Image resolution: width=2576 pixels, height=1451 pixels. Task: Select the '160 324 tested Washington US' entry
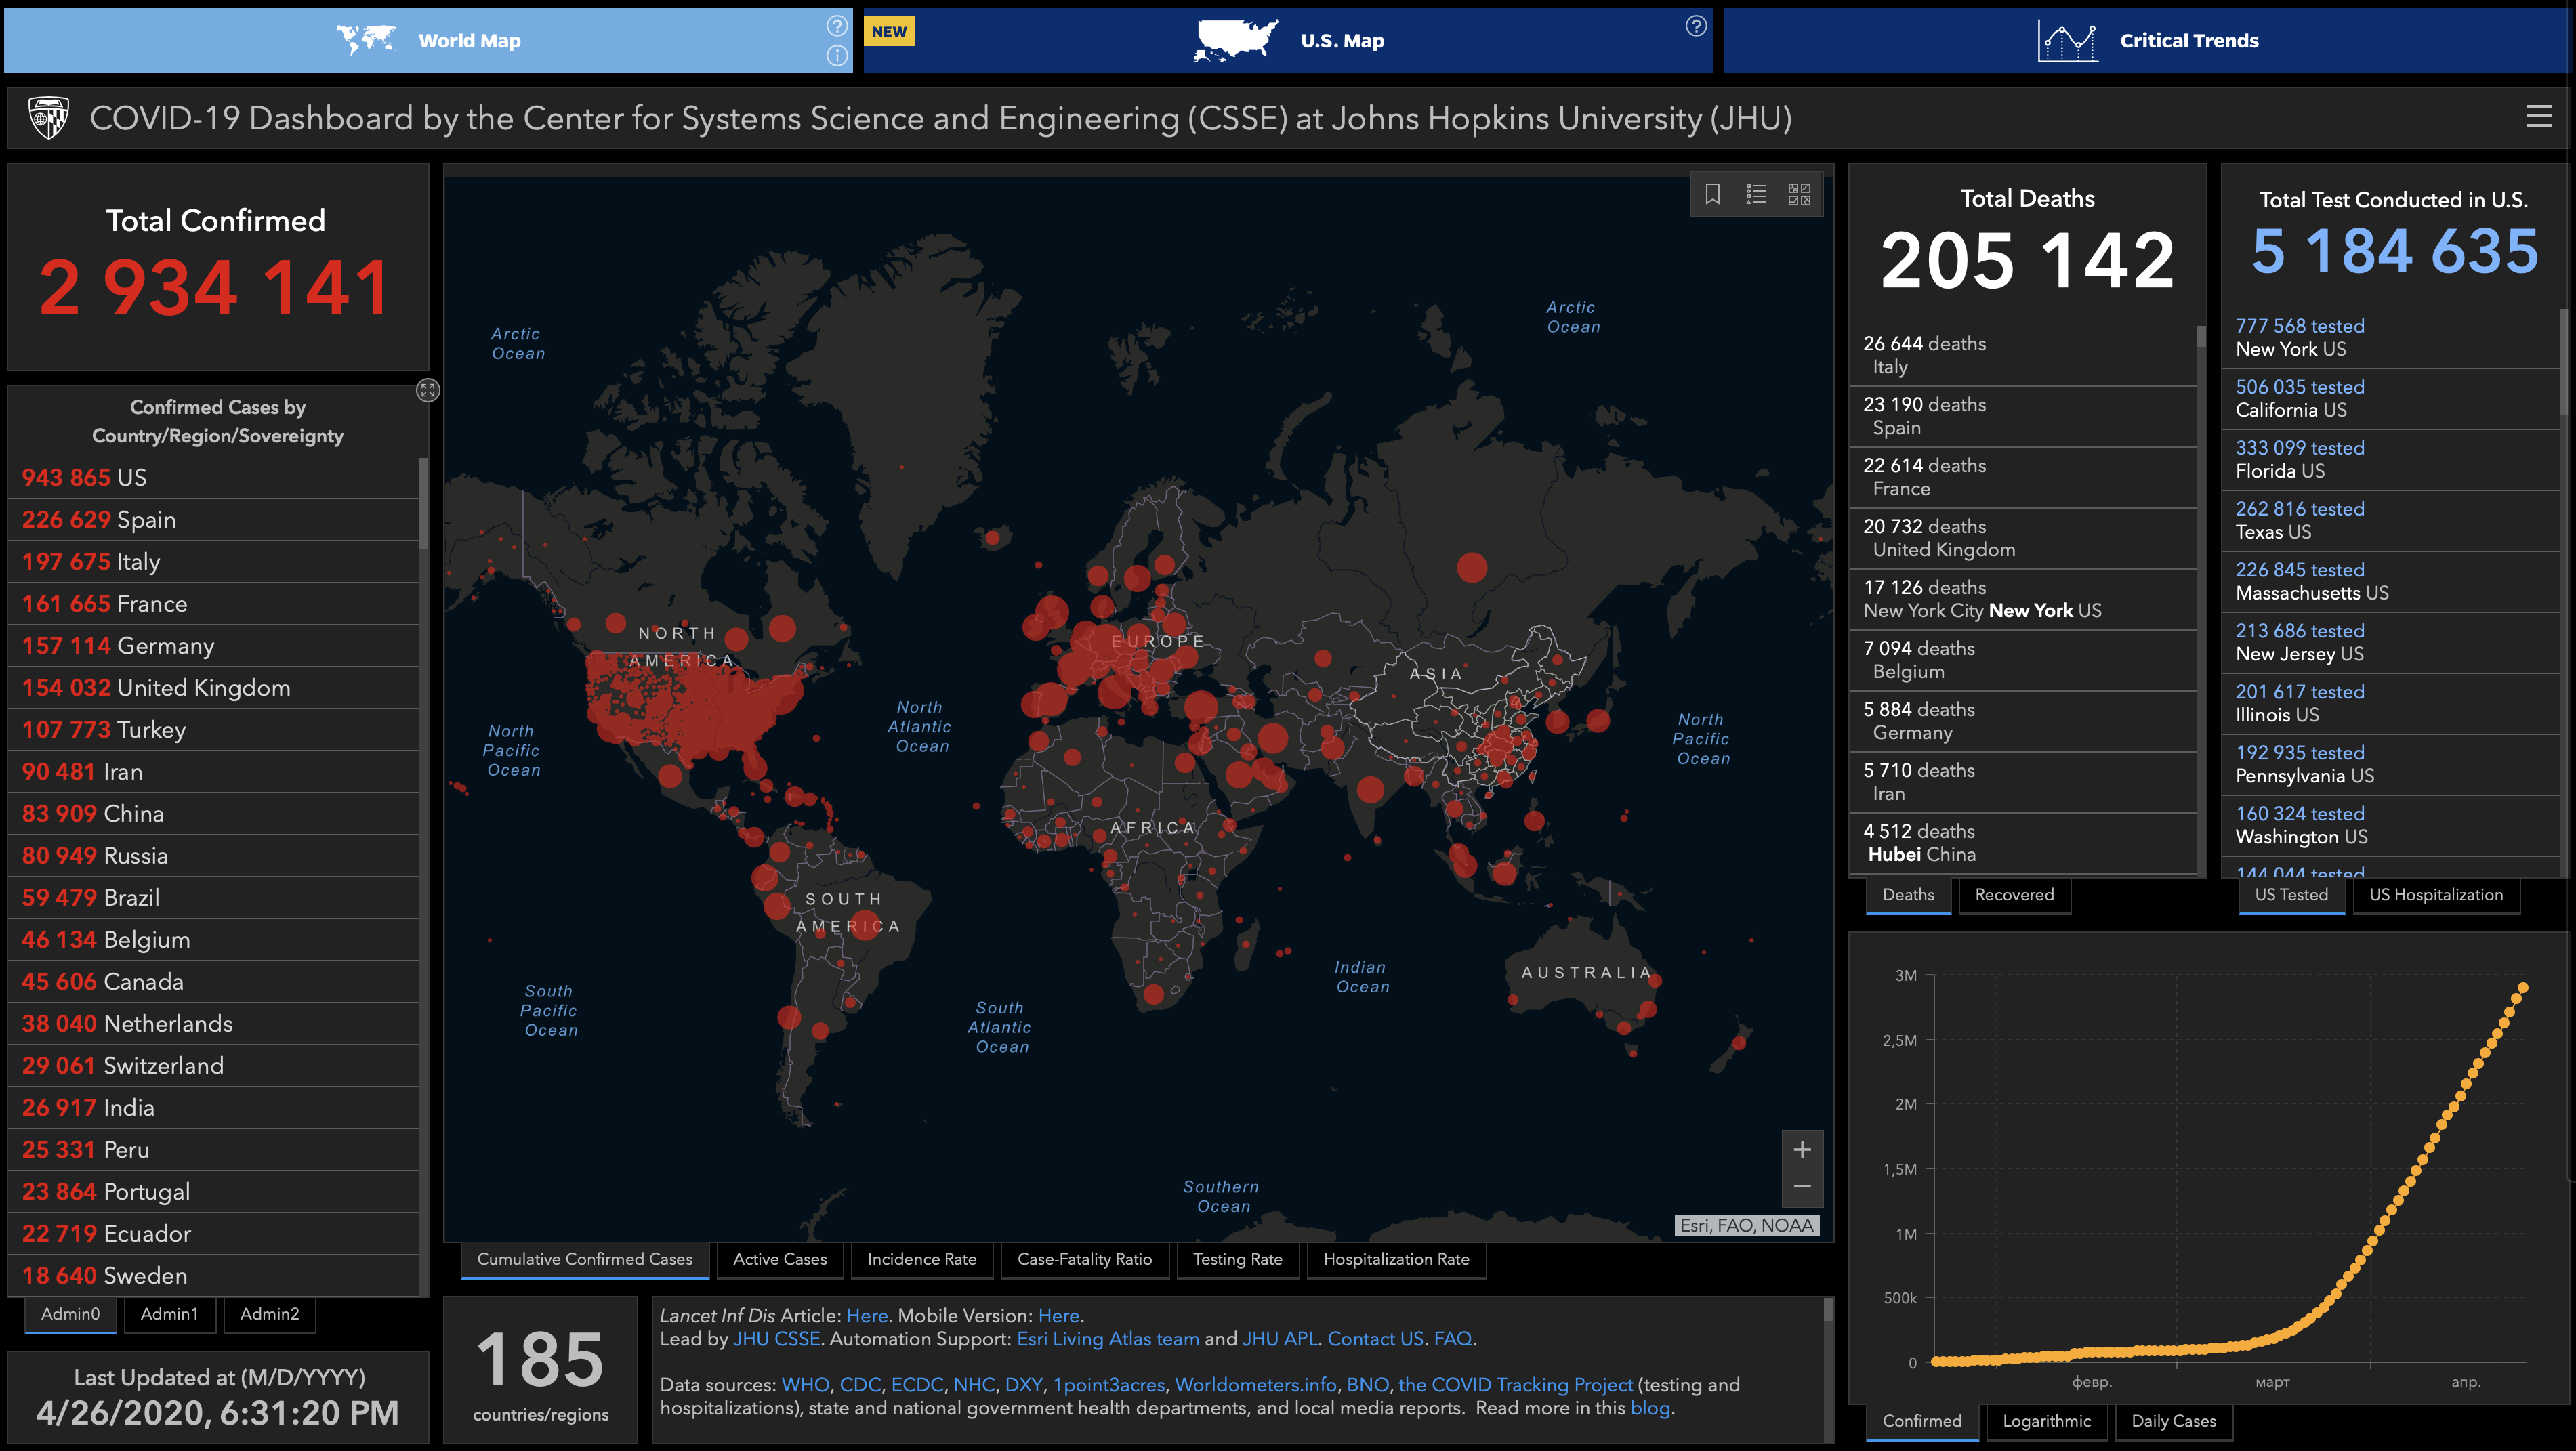click(2390, 826)
